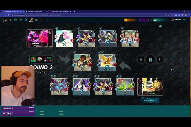Select the Battle nav icon
Viewport: 191px width, 127px height.
pos(31,20)
